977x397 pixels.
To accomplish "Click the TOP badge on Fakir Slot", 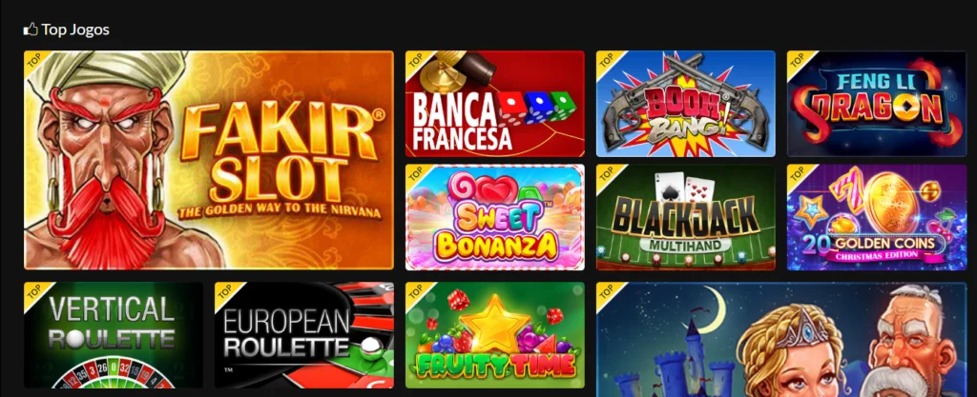I will coord(35,62).
